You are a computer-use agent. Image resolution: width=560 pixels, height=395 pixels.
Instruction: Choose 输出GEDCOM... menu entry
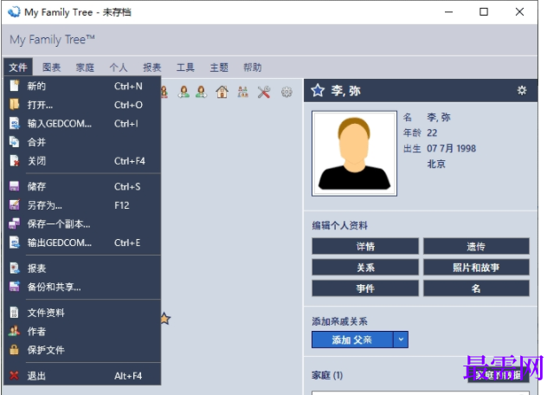82,243
